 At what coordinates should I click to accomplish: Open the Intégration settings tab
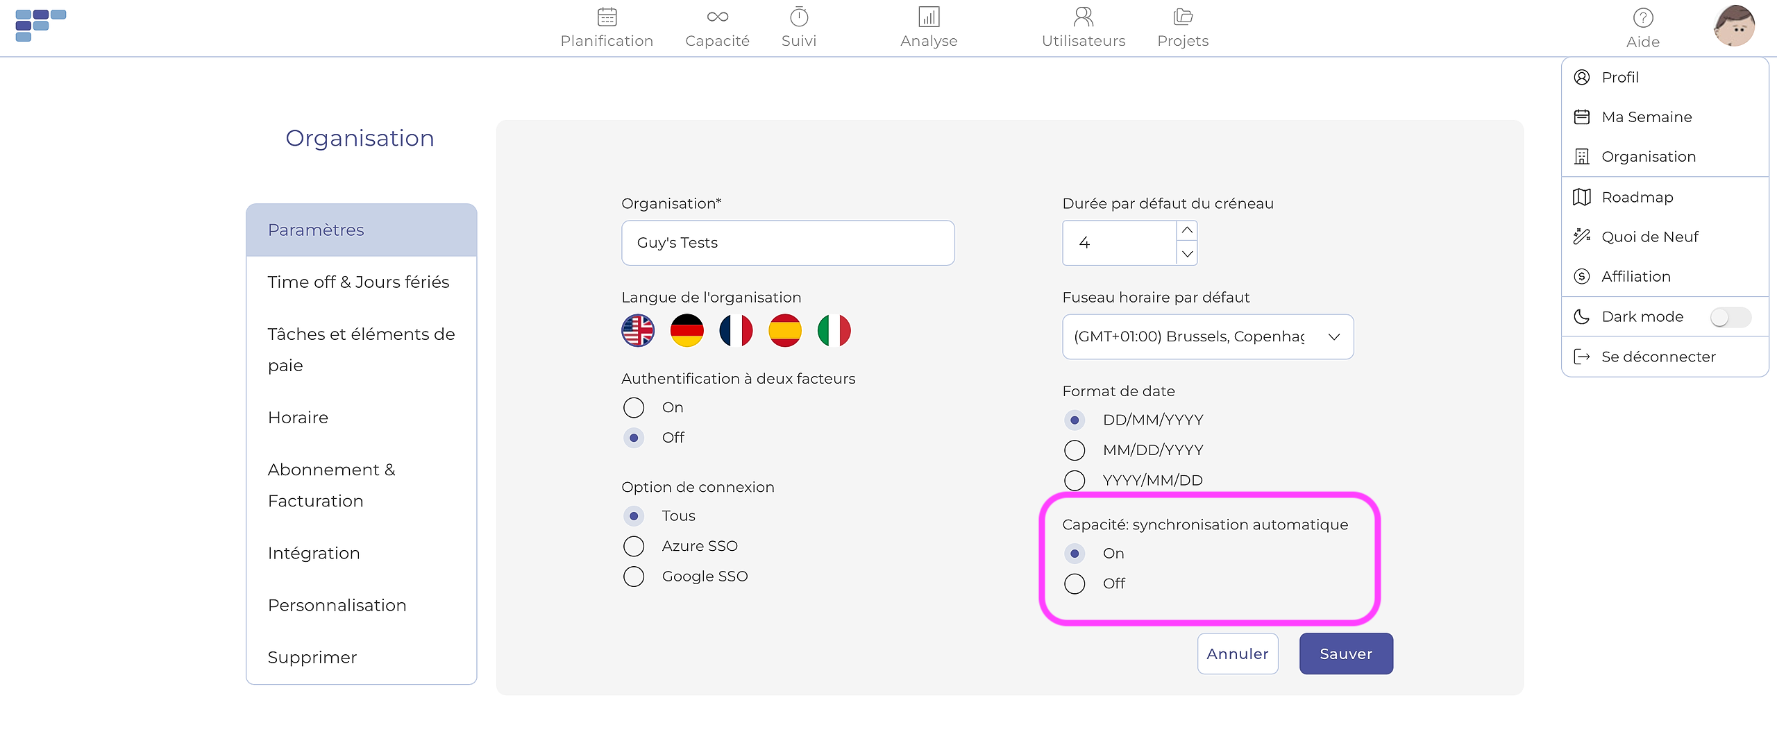coord(314,554)
